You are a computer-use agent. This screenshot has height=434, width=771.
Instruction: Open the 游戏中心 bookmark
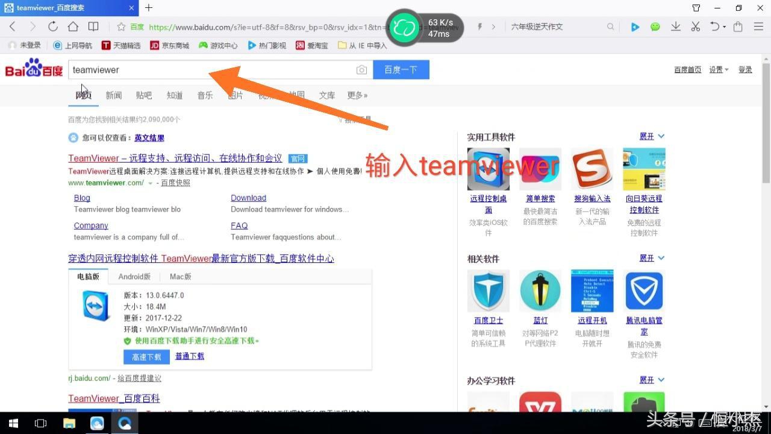point(218,45)
